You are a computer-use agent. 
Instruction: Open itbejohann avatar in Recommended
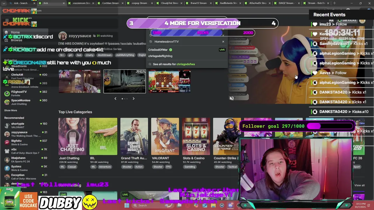7,160
